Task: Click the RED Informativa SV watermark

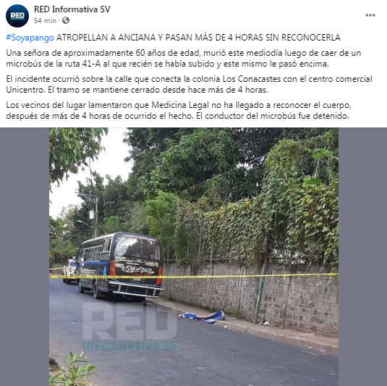Action: click(x=129, y=325)
